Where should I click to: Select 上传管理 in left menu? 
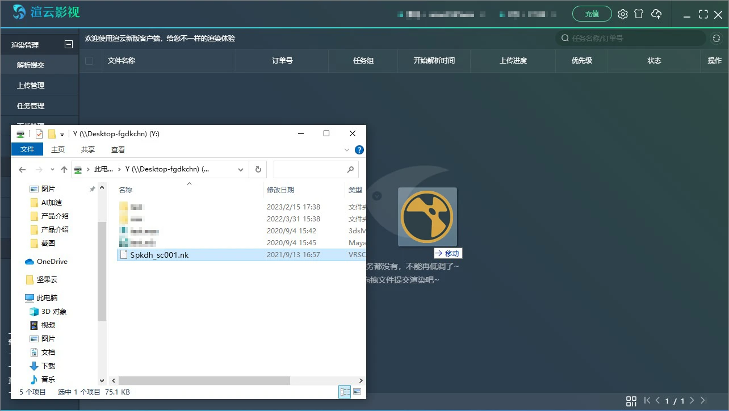(x=39, y=85)
